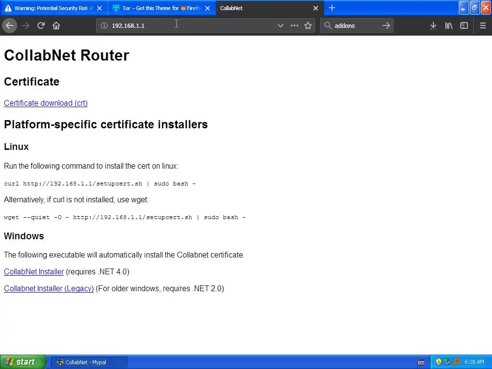Close the Security Risk warning tab

tap(99, 8)
